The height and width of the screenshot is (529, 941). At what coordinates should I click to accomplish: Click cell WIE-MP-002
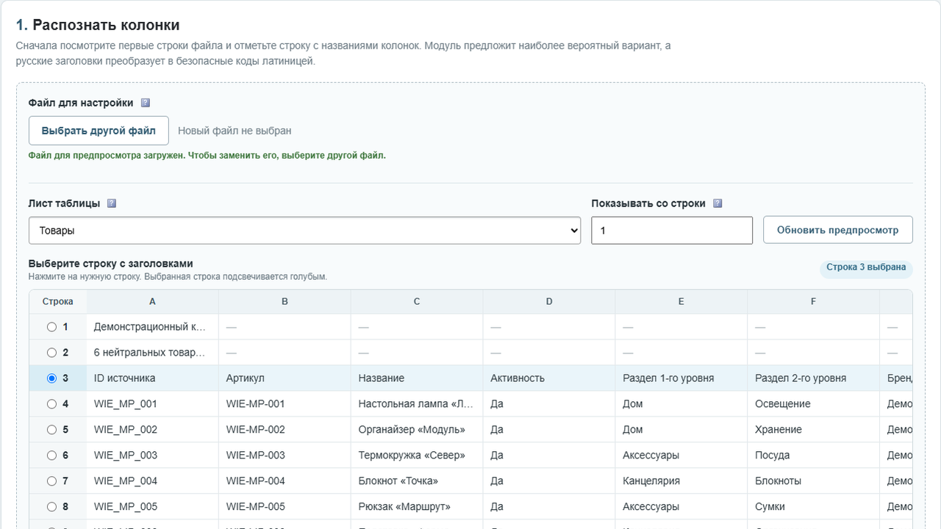[x=285, y=430]
